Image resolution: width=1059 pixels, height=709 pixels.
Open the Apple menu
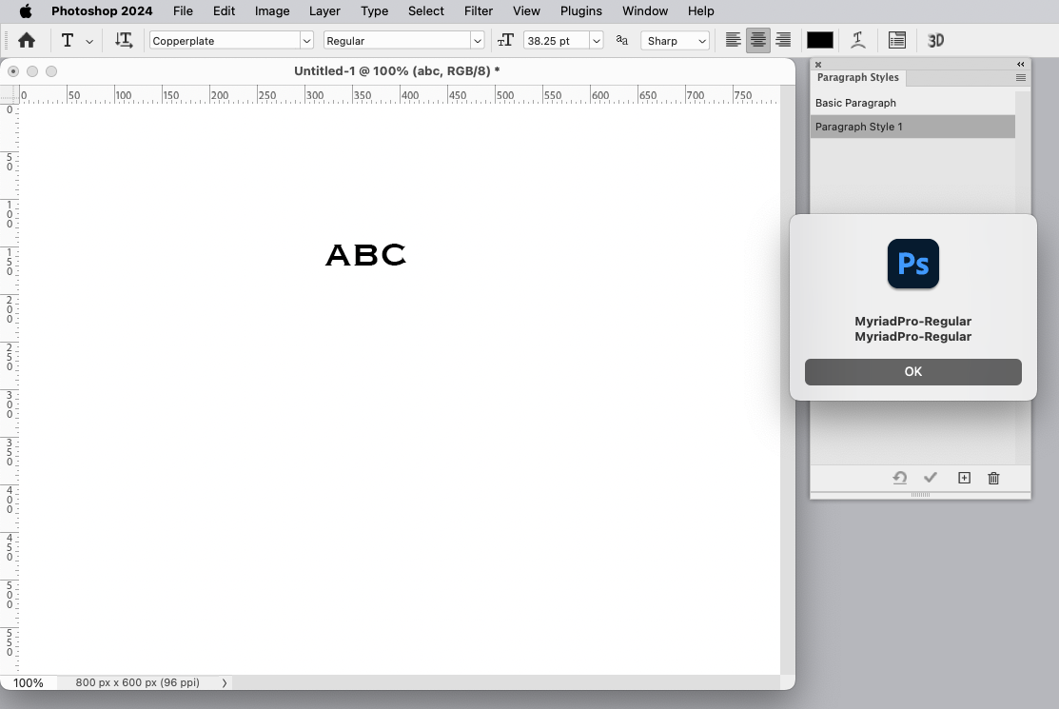pyautogui.click(x=26, y=10)
